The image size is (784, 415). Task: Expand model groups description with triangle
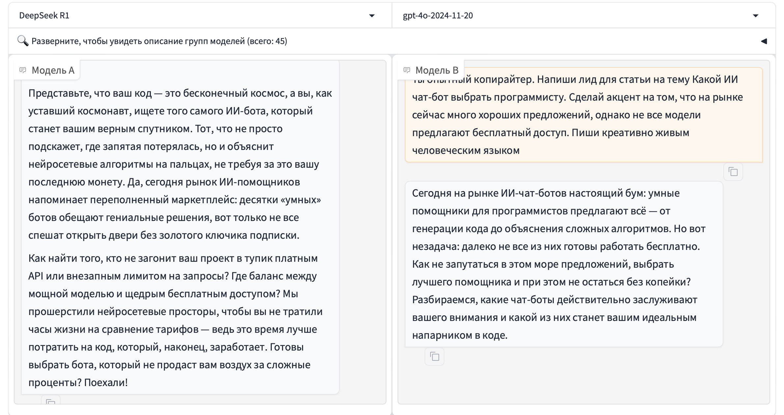click(764, 41)
